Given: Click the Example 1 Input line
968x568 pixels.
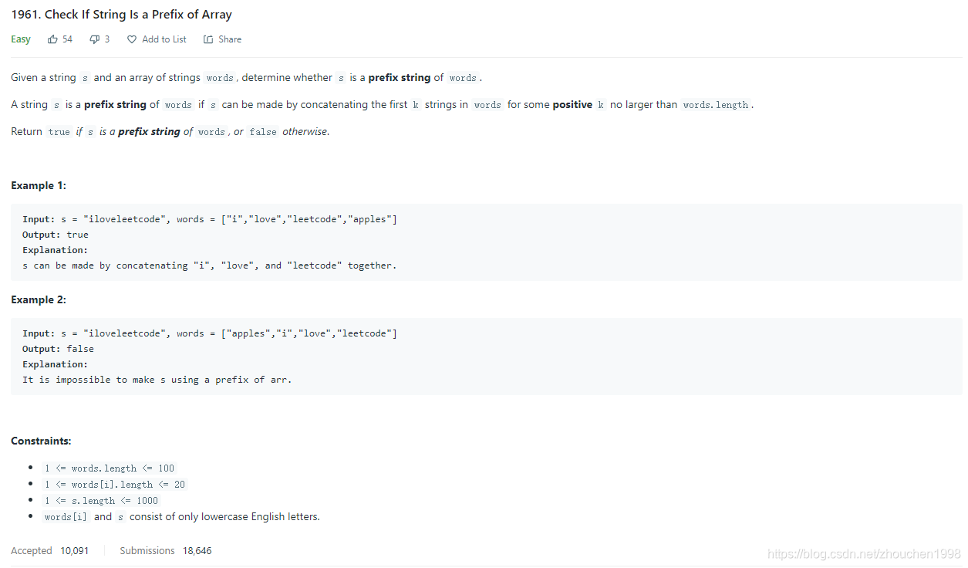Looking at the screenshot, I should pos(210,219).
